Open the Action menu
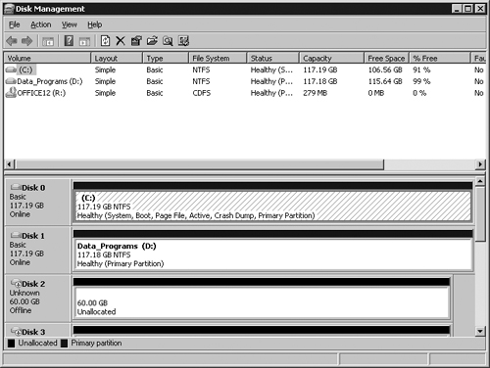 pos(41,24)
